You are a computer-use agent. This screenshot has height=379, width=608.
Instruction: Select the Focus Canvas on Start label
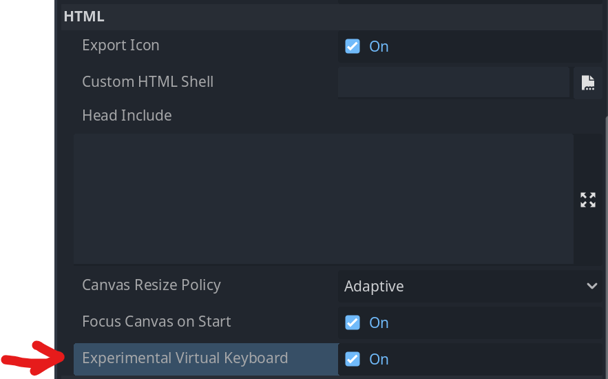pyautogui.click(x=156, y=322)
